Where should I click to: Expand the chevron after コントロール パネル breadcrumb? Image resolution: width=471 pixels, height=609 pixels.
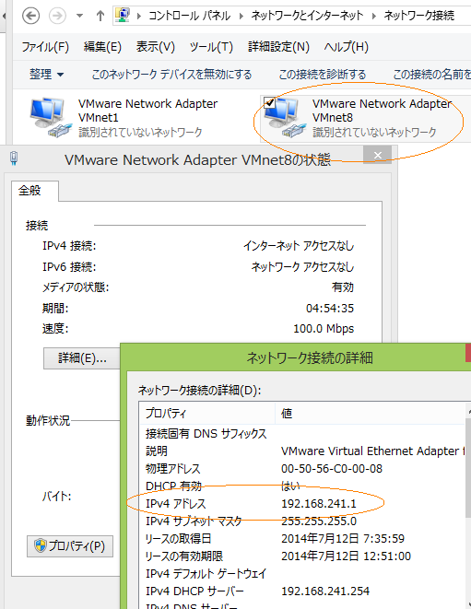coord(241,16)
